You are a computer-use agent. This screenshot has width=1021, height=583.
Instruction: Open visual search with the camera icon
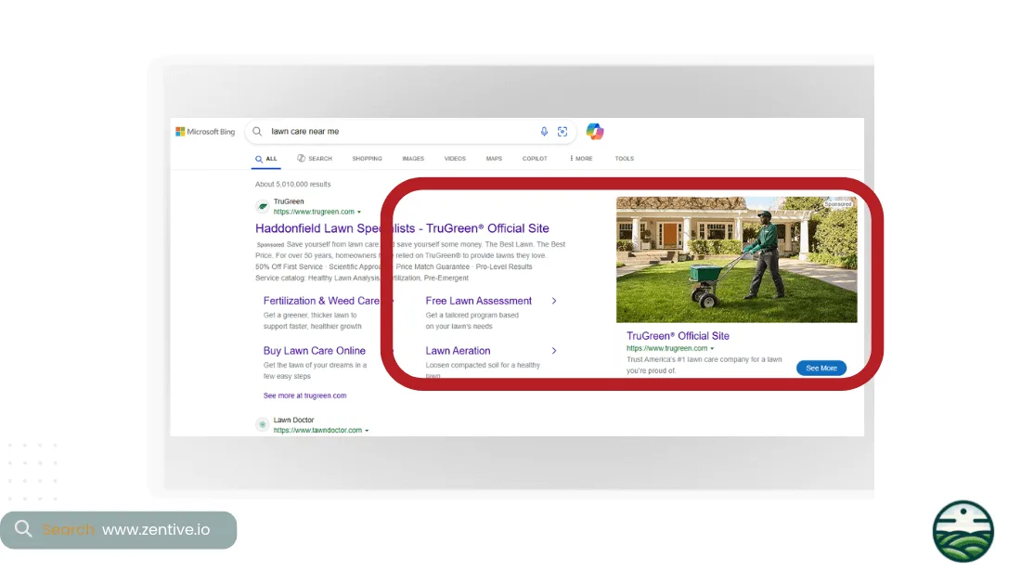tap(562, 131)
